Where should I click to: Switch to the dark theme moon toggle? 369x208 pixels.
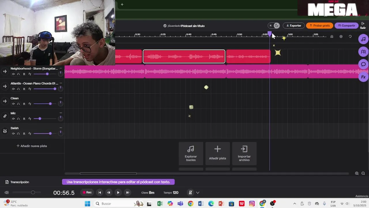pos(277,26)
